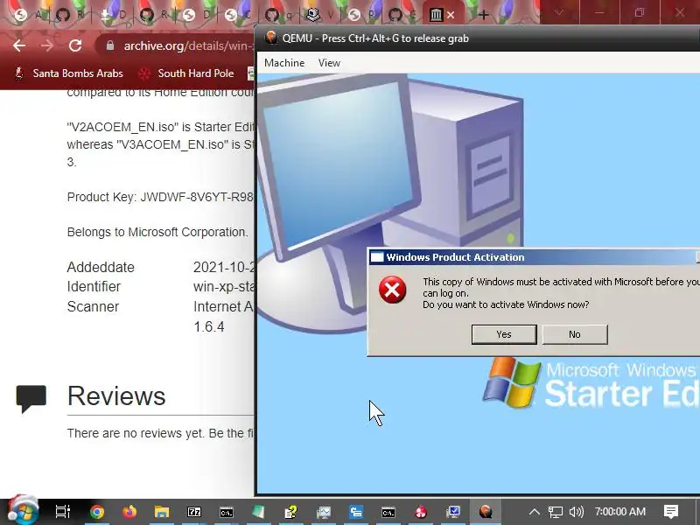Open the volume speaker tray icon
700x525 pixels.
(x=577, y=512)
